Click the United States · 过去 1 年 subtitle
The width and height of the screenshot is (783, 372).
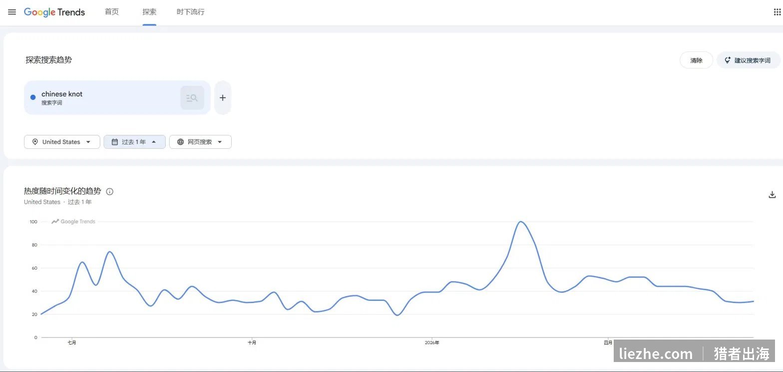(58, 202)
